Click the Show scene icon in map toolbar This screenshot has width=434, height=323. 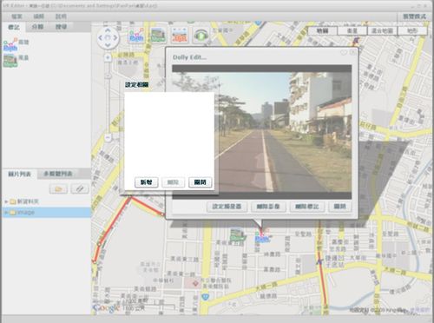tap(158, 36)
